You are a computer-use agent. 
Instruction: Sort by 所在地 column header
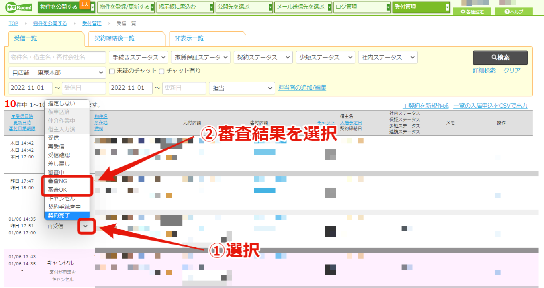pos(101,123)
